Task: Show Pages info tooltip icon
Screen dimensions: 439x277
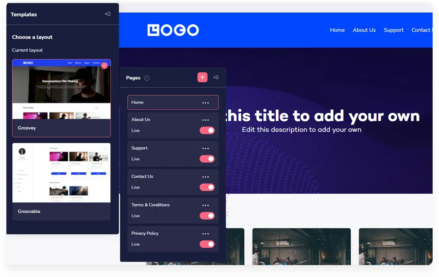Action: click(x=147, y=78)
